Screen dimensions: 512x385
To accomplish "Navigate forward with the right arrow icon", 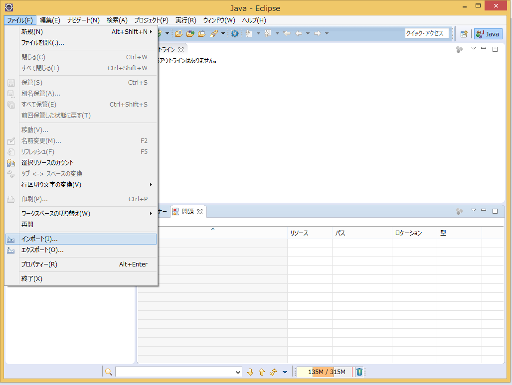I will tap(318, 33).
